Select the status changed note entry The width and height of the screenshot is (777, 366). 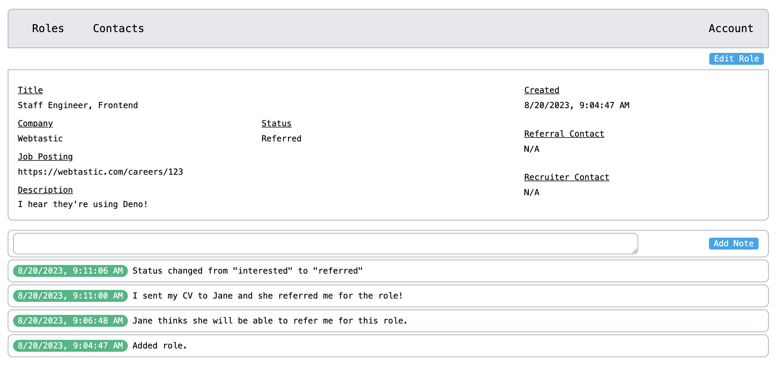pyautogui.click(x=247, y=271)
